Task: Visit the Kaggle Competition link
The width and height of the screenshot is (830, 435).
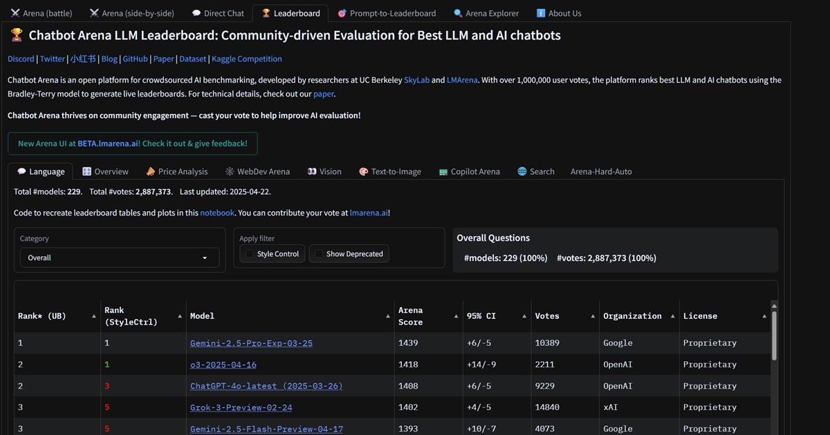Action: (247, 59)
